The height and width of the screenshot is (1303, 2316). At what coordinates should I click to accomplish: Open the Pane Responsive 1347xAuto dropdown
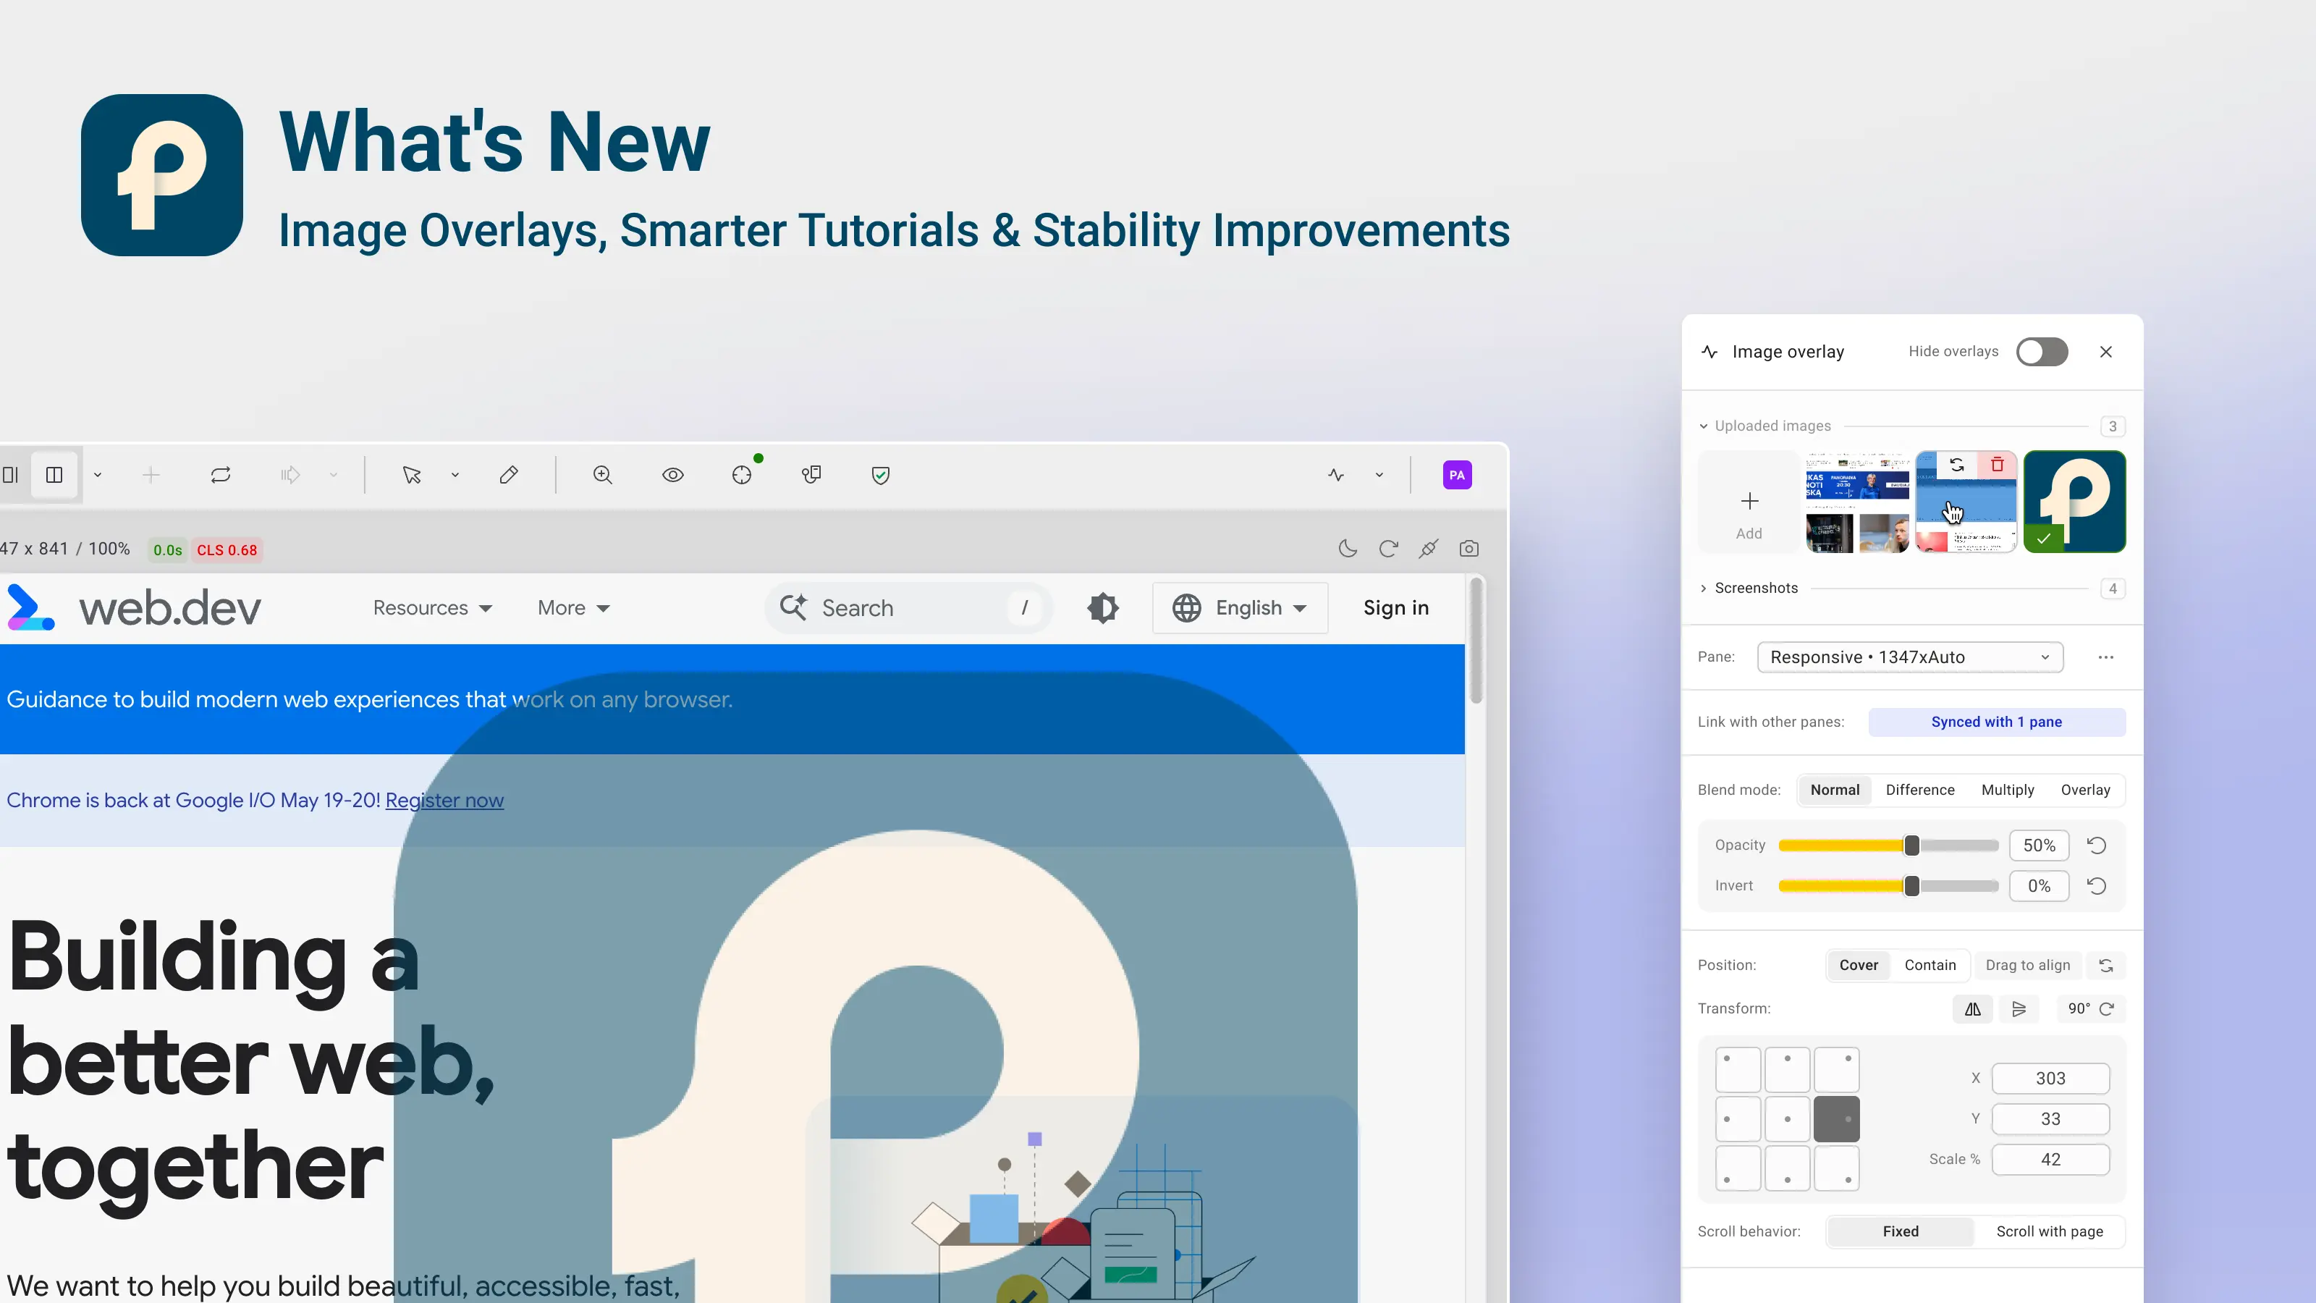pyautogui.click(x=1911, y=657)
